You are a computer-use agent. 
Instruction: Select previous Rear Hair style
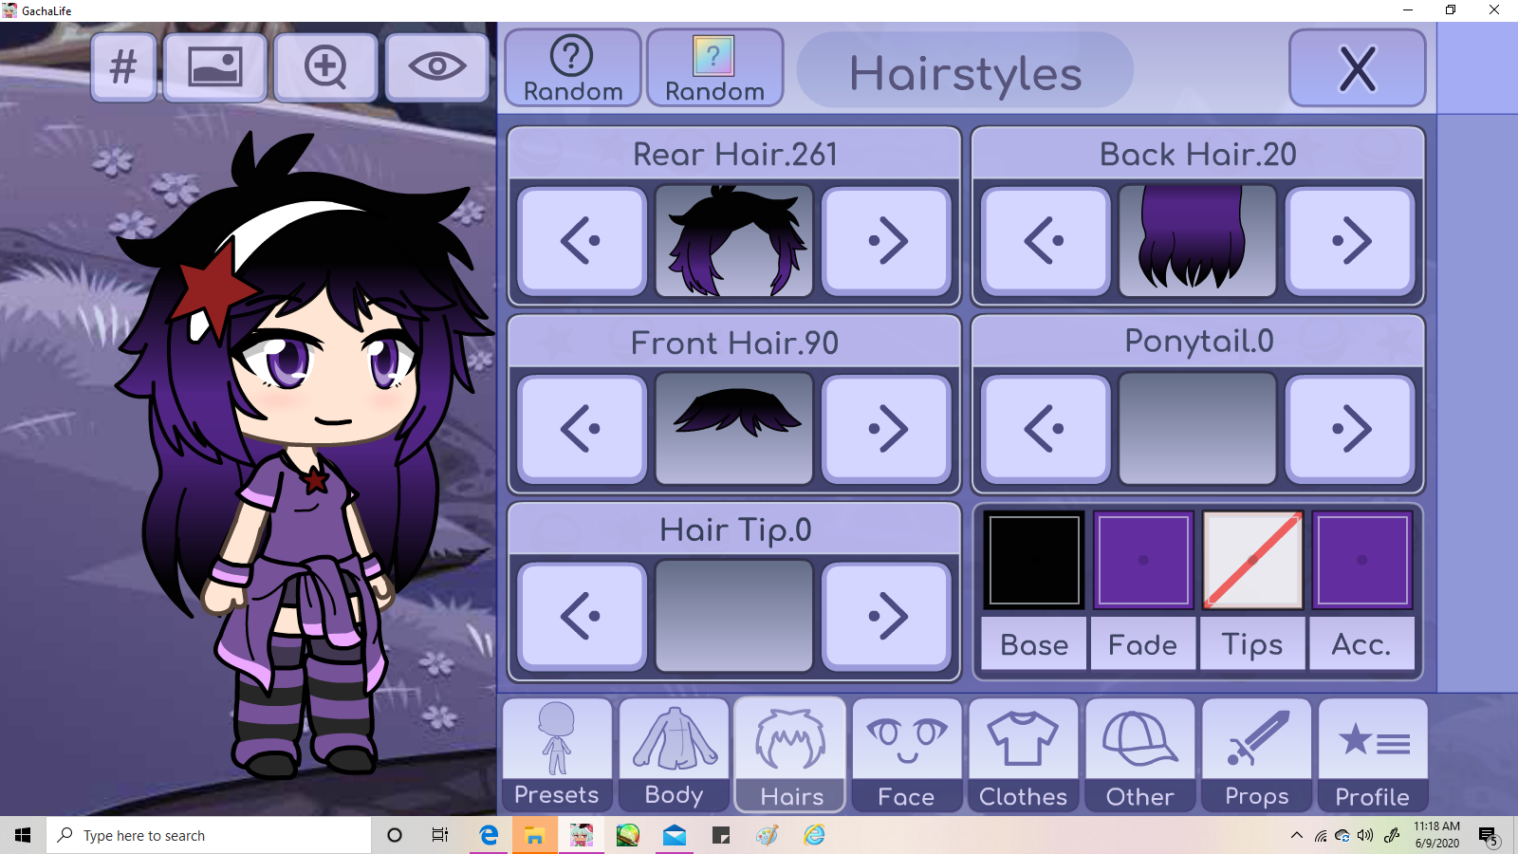(x=583, y=241)
